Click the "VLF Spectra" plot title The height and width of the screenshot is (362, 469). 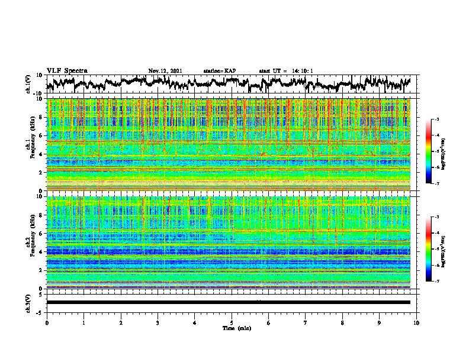[67, 71]
